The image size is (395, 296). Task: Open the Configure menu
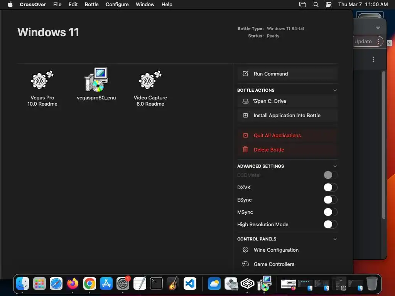[x=117, y=5]
